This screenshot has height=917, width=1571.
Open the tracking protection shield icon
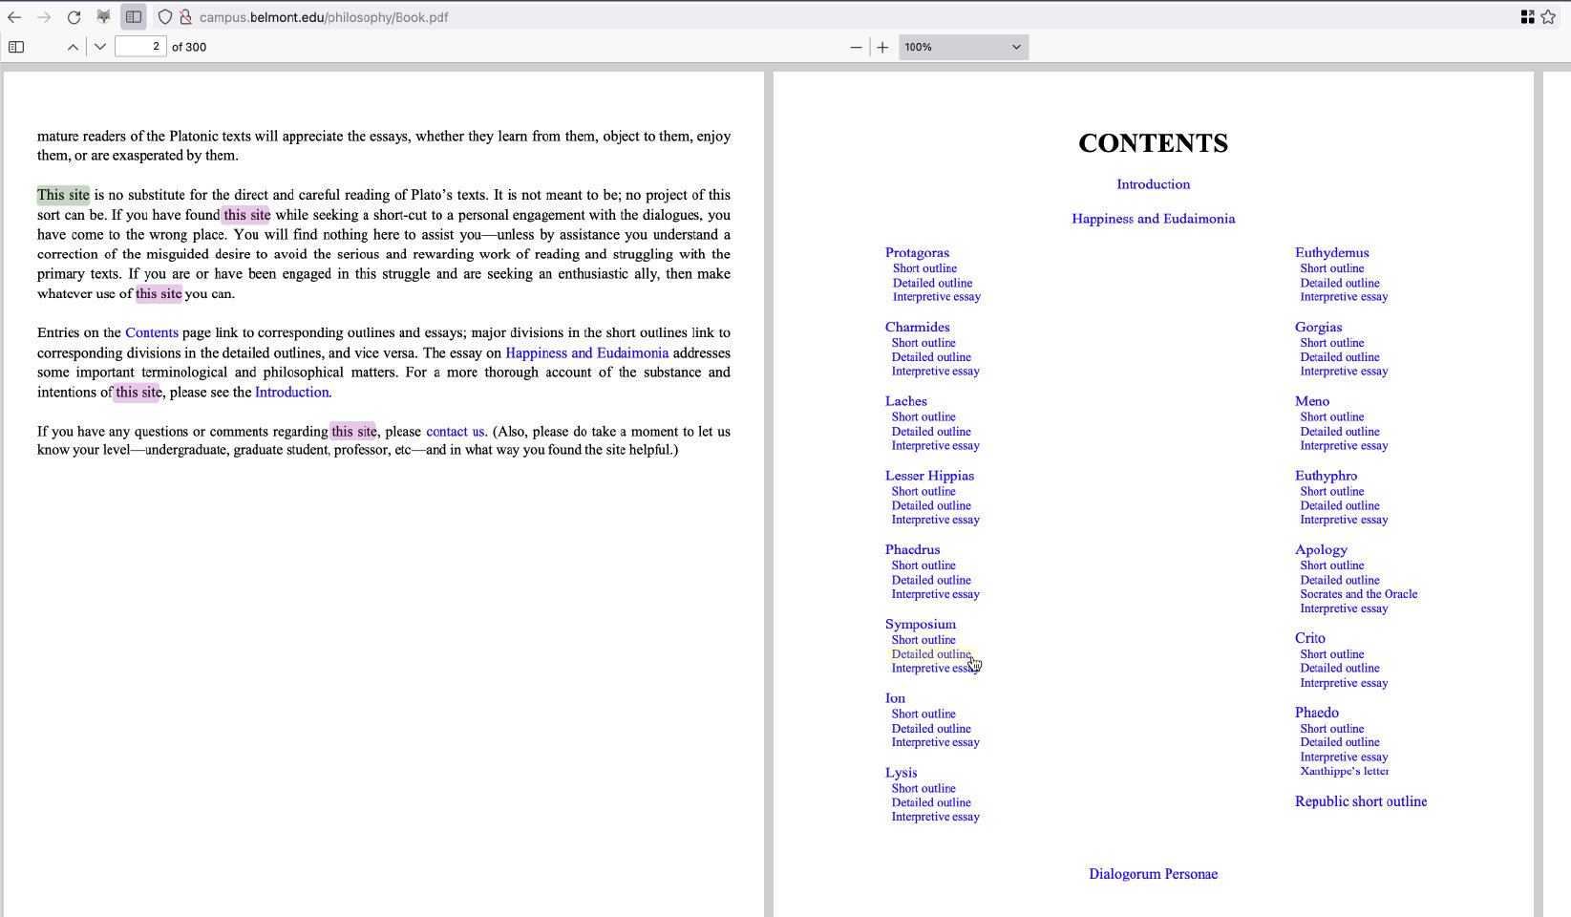click(x=165, y=17)
